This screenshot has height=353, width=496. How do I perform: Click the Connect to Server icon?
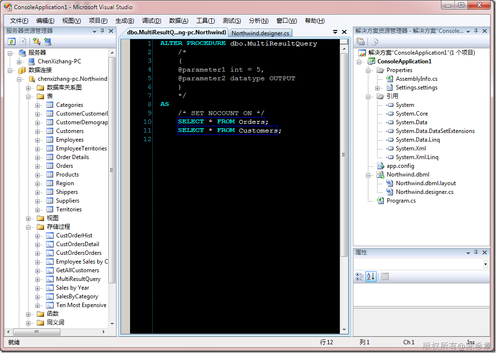[47, 42]
